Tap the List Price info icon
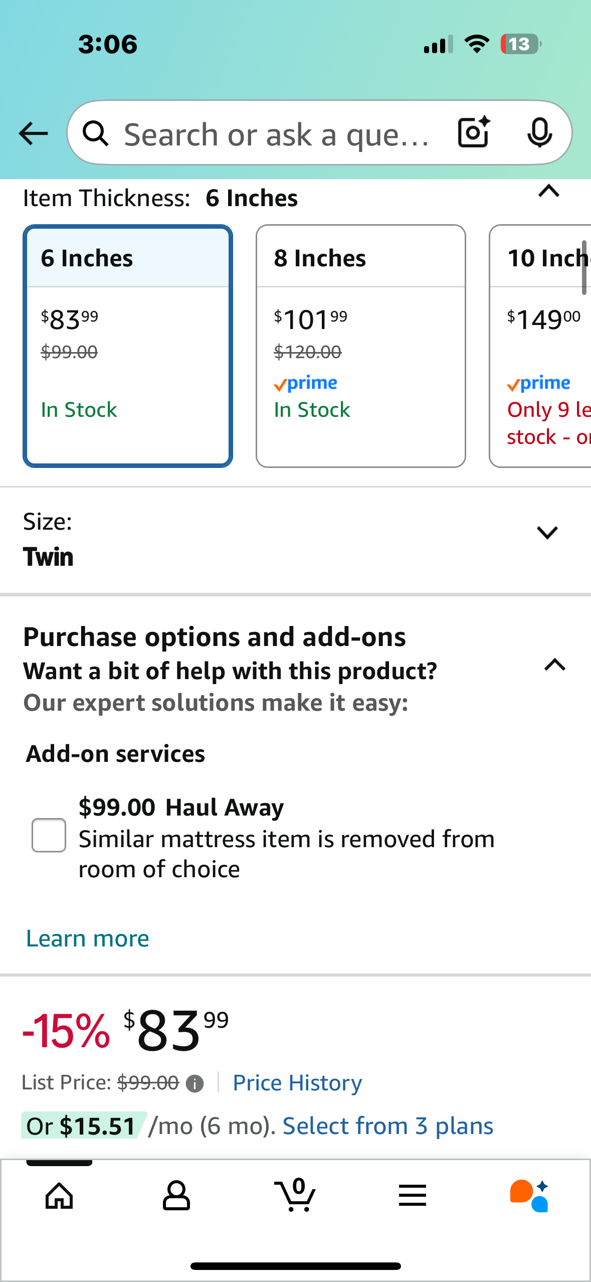591x1282 pixels. click(194, 1084)
